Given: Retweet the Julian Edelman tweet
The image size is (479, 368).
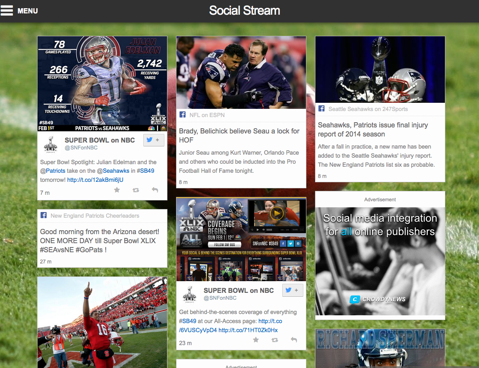Looking at the screenshot, I should tap(136, 190).
